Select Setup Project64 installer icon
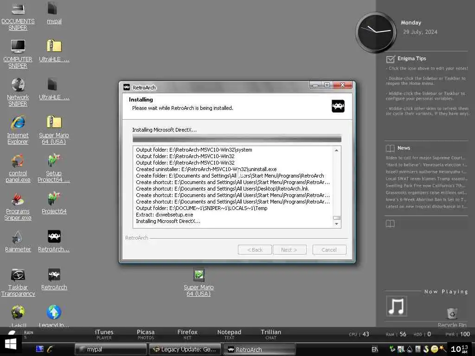The width and height of the screenshot is (475, 356). click(54, 168)
